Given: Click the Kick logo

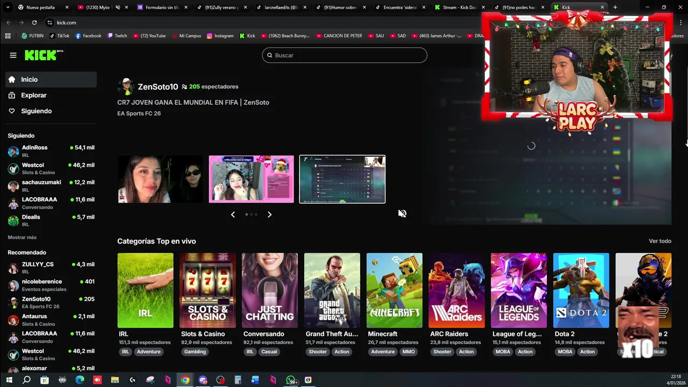Looking at the screenshot, I should click(x=44, y=55).
